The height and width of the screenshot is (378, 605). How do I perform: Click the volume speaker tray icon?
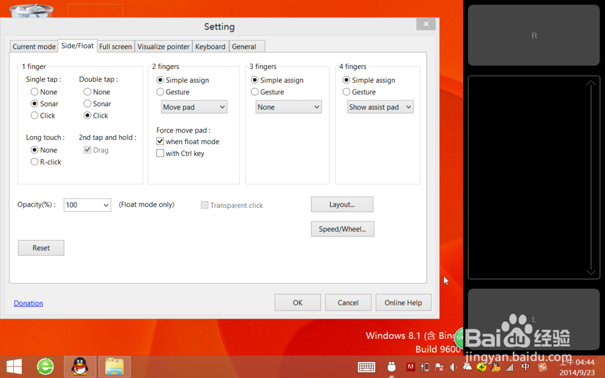453,367
